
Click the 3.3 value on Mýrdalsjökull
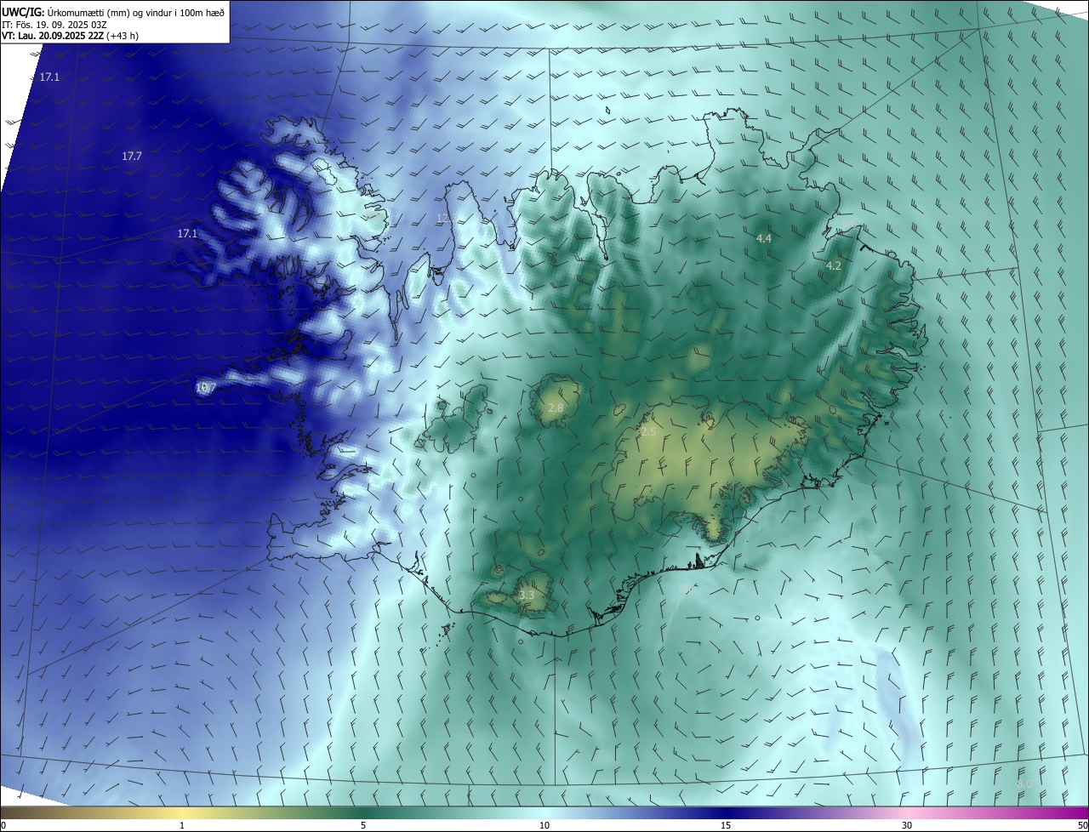click(x=527, y=595)
